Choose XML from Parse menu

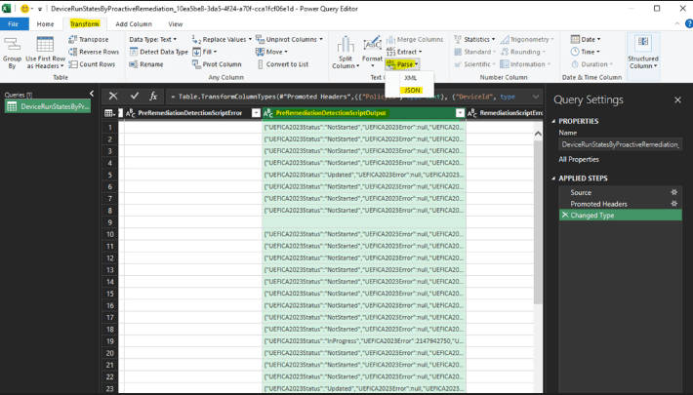pyautogui.click(x=410, y=78)
